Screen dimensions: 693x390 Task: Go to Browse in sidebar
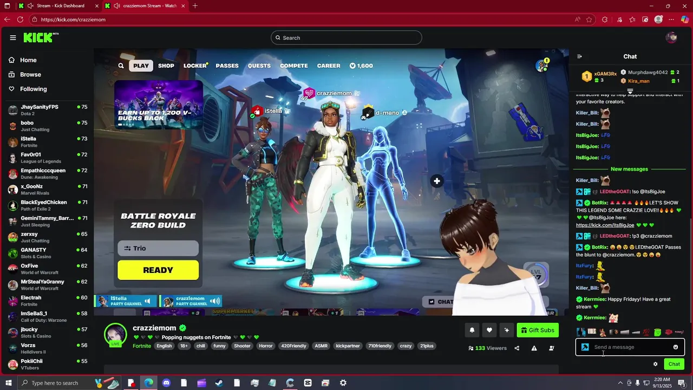pos(30,74)
